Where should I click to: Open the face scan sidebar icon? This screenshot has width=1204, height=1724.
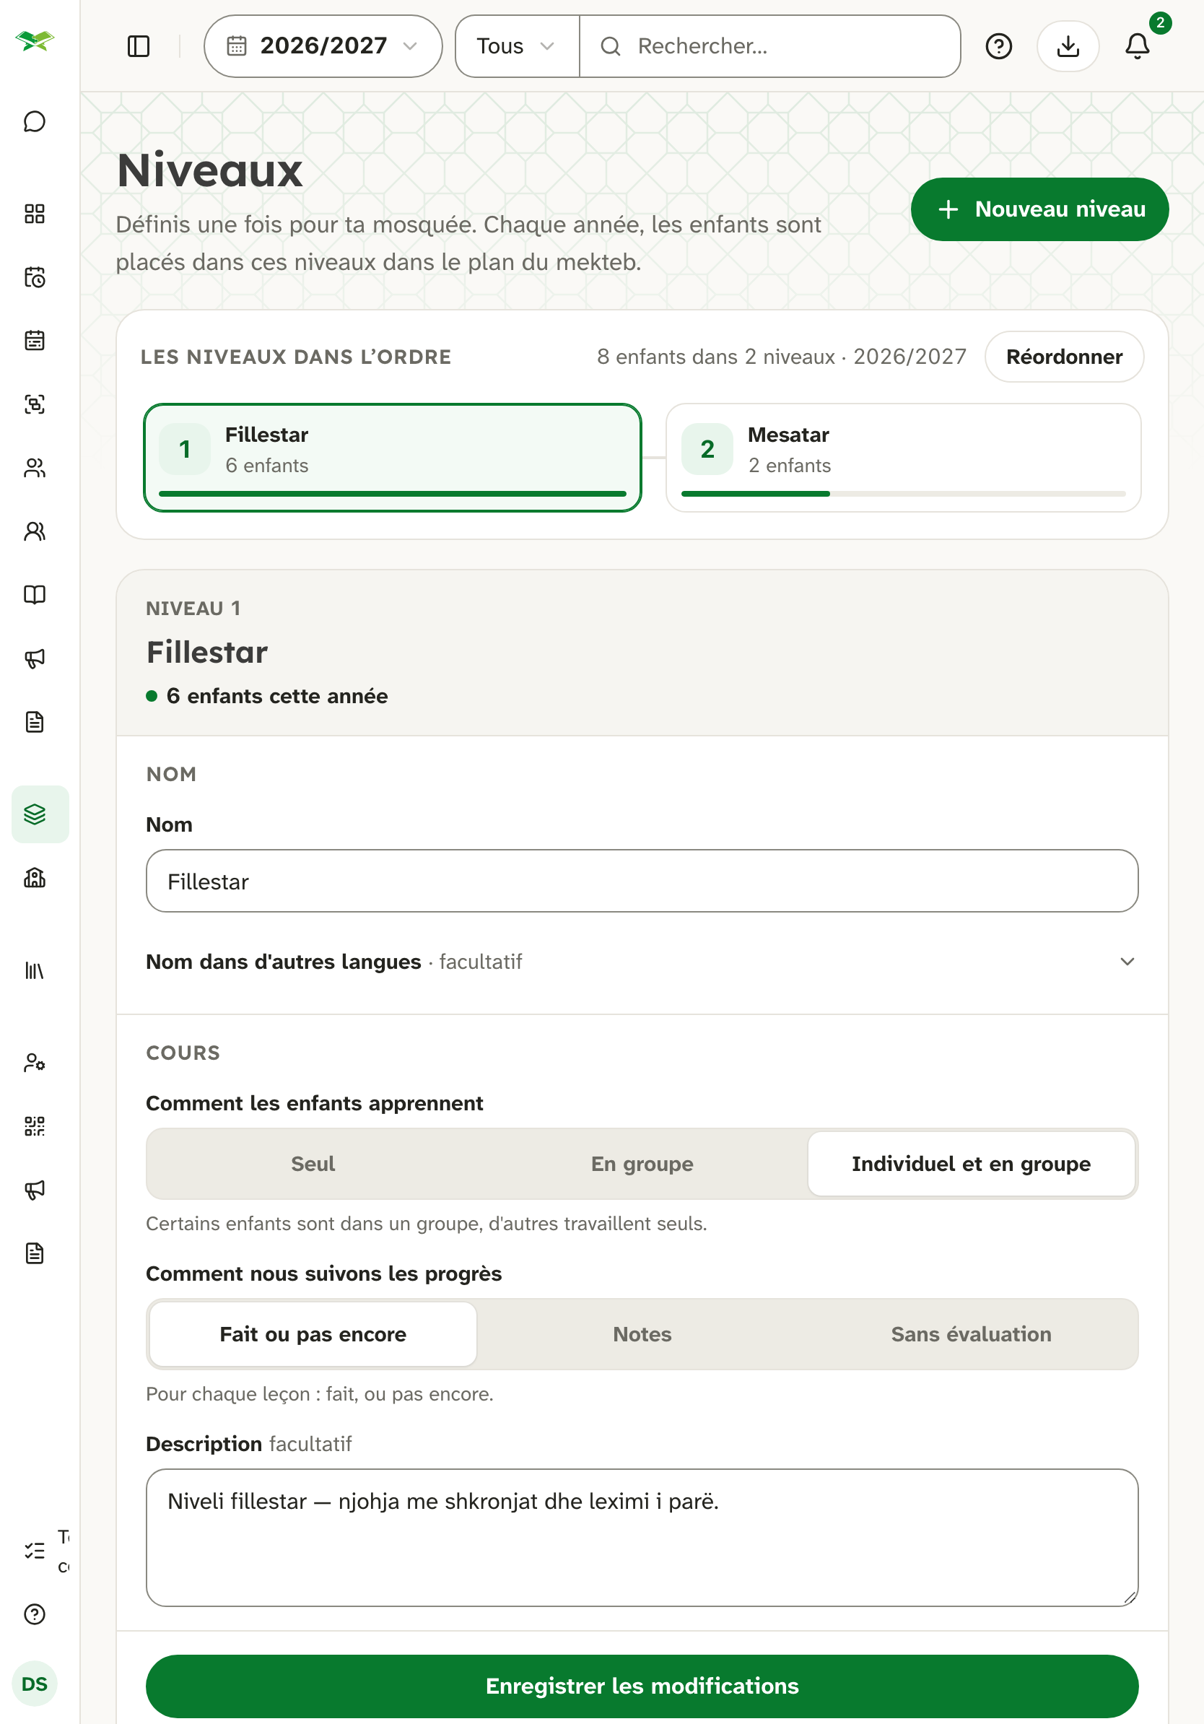coord(35,404)
